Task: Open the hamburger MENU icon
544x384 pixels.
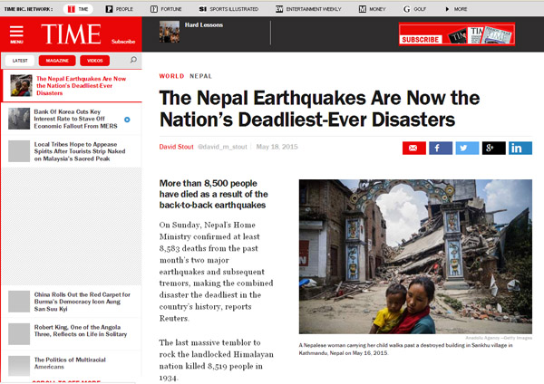Action: coord(16,36)
